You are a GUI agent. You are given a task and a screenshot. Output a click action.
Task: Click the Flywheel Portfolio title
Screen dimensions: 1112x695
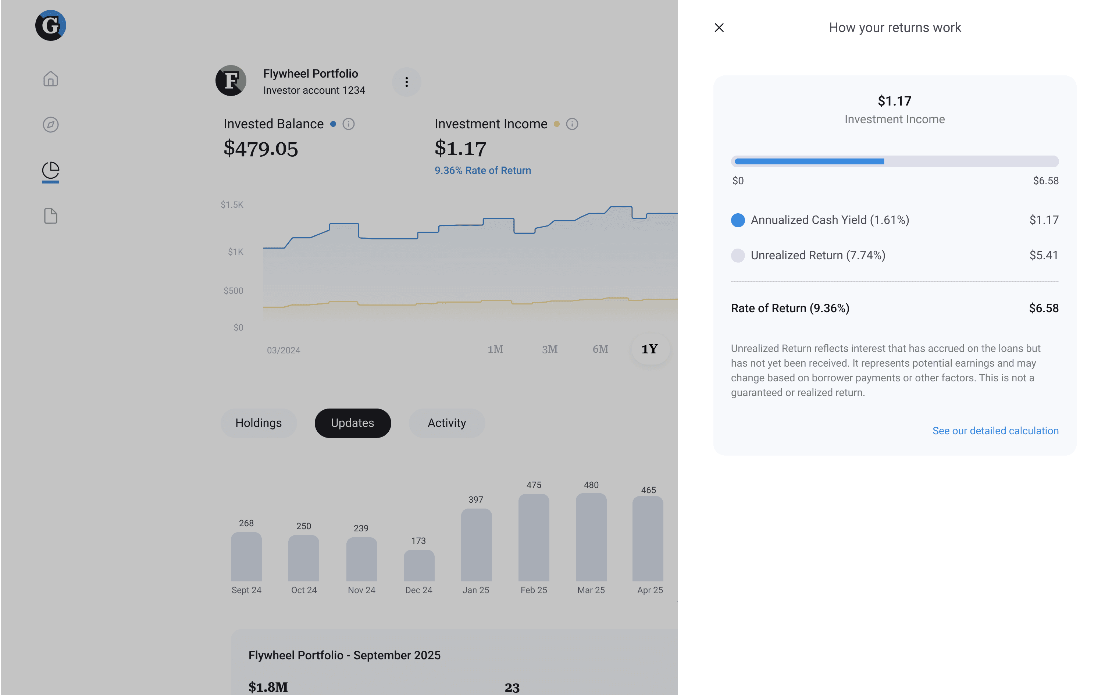(x=311, y=74)
